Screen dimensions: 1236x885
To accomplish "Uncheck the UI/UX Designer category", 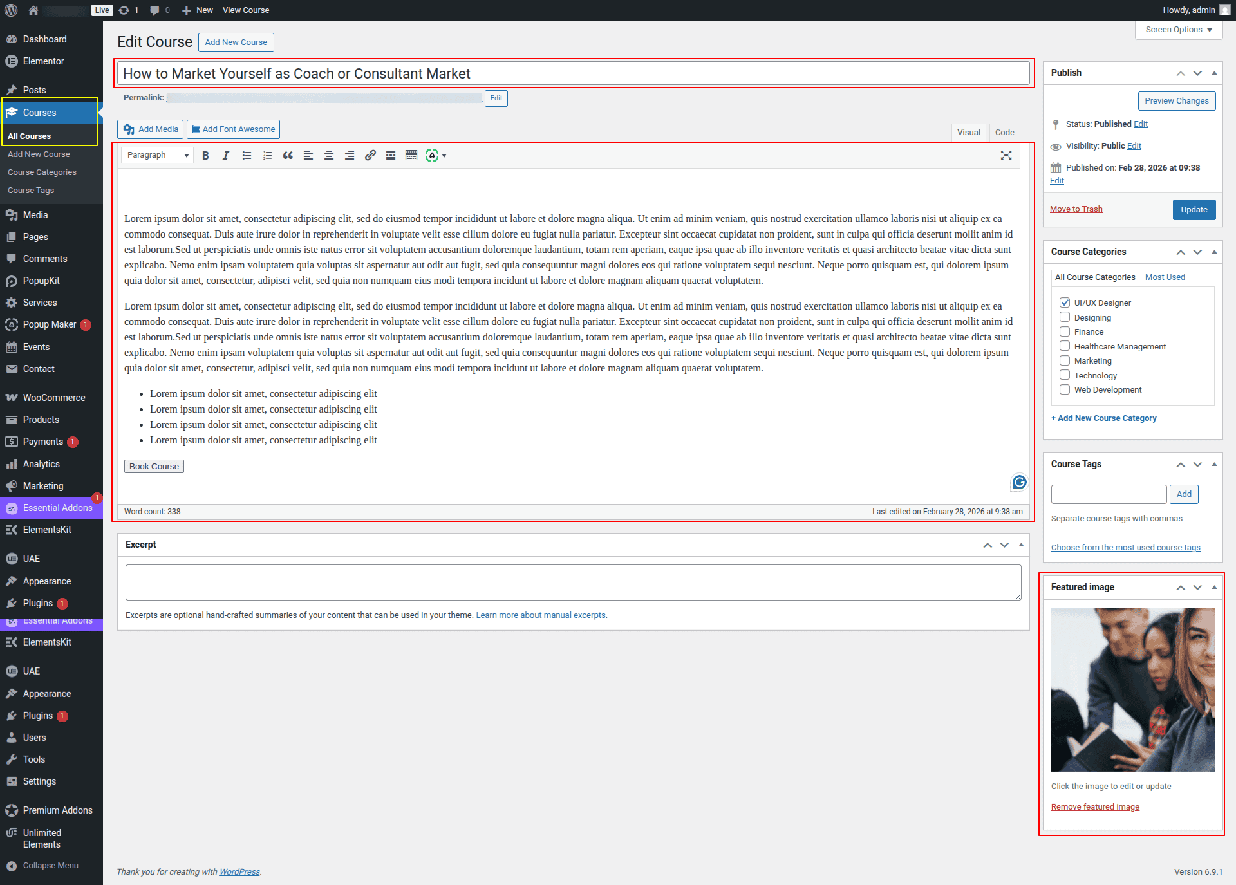I will coord(1065,303).
